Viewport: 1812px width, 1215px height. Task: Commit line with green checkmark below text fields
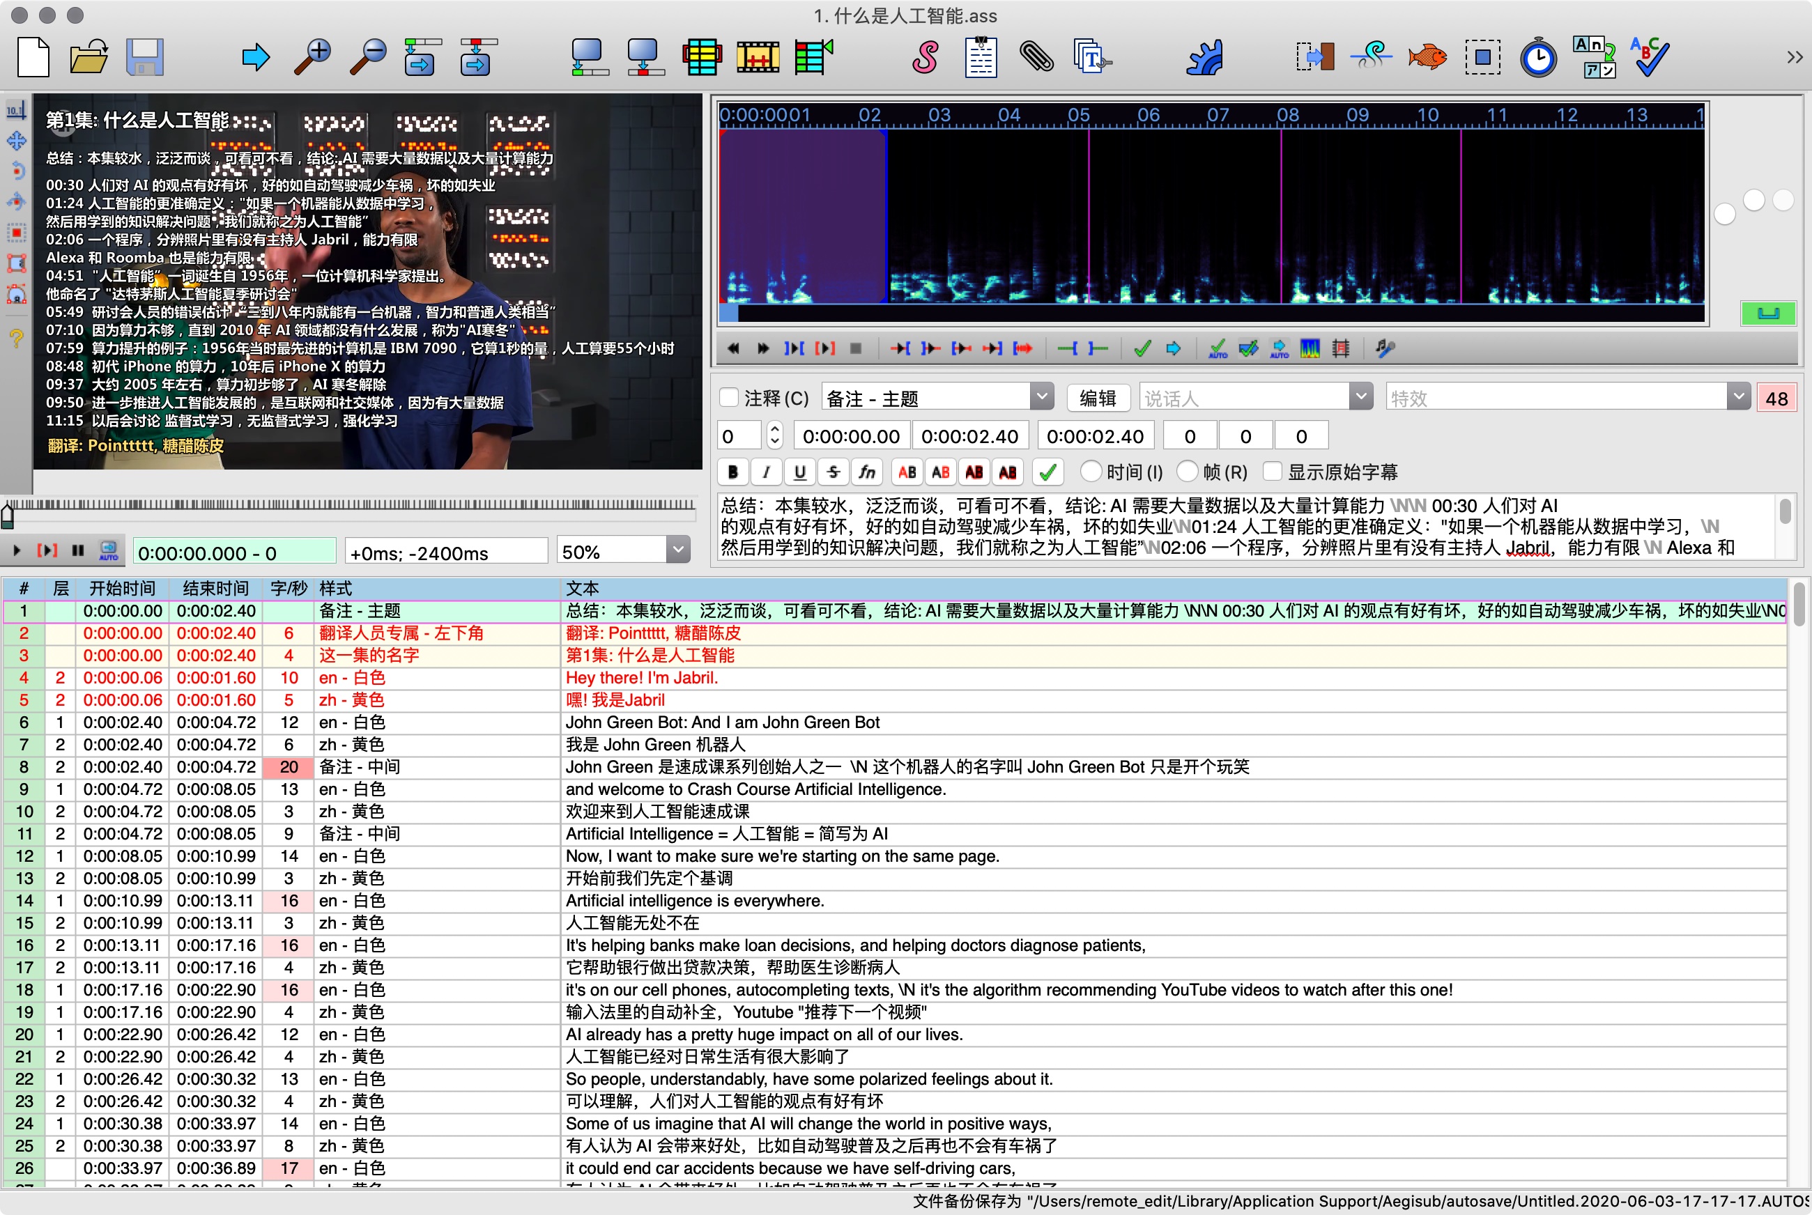[1048, 471]
